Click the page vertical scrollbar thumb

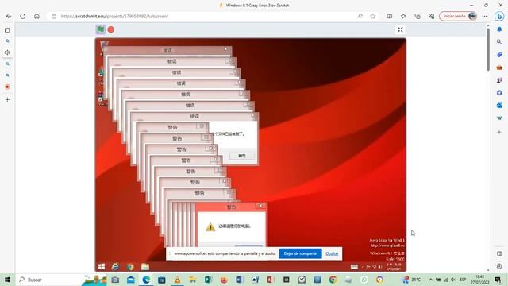(x=488, y=49)
